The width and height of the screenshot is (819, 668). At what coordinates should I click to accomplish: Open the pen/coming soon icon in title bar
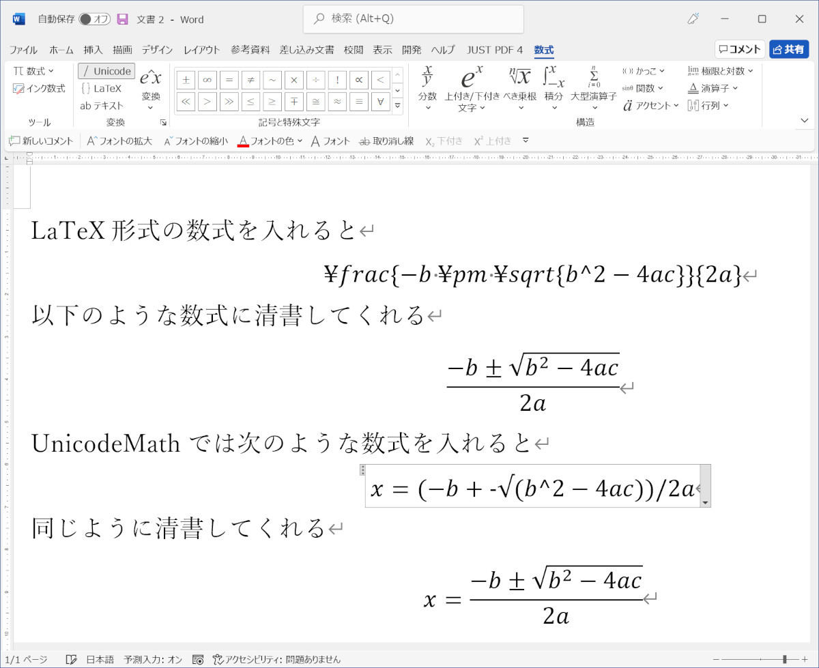(694, 19)
